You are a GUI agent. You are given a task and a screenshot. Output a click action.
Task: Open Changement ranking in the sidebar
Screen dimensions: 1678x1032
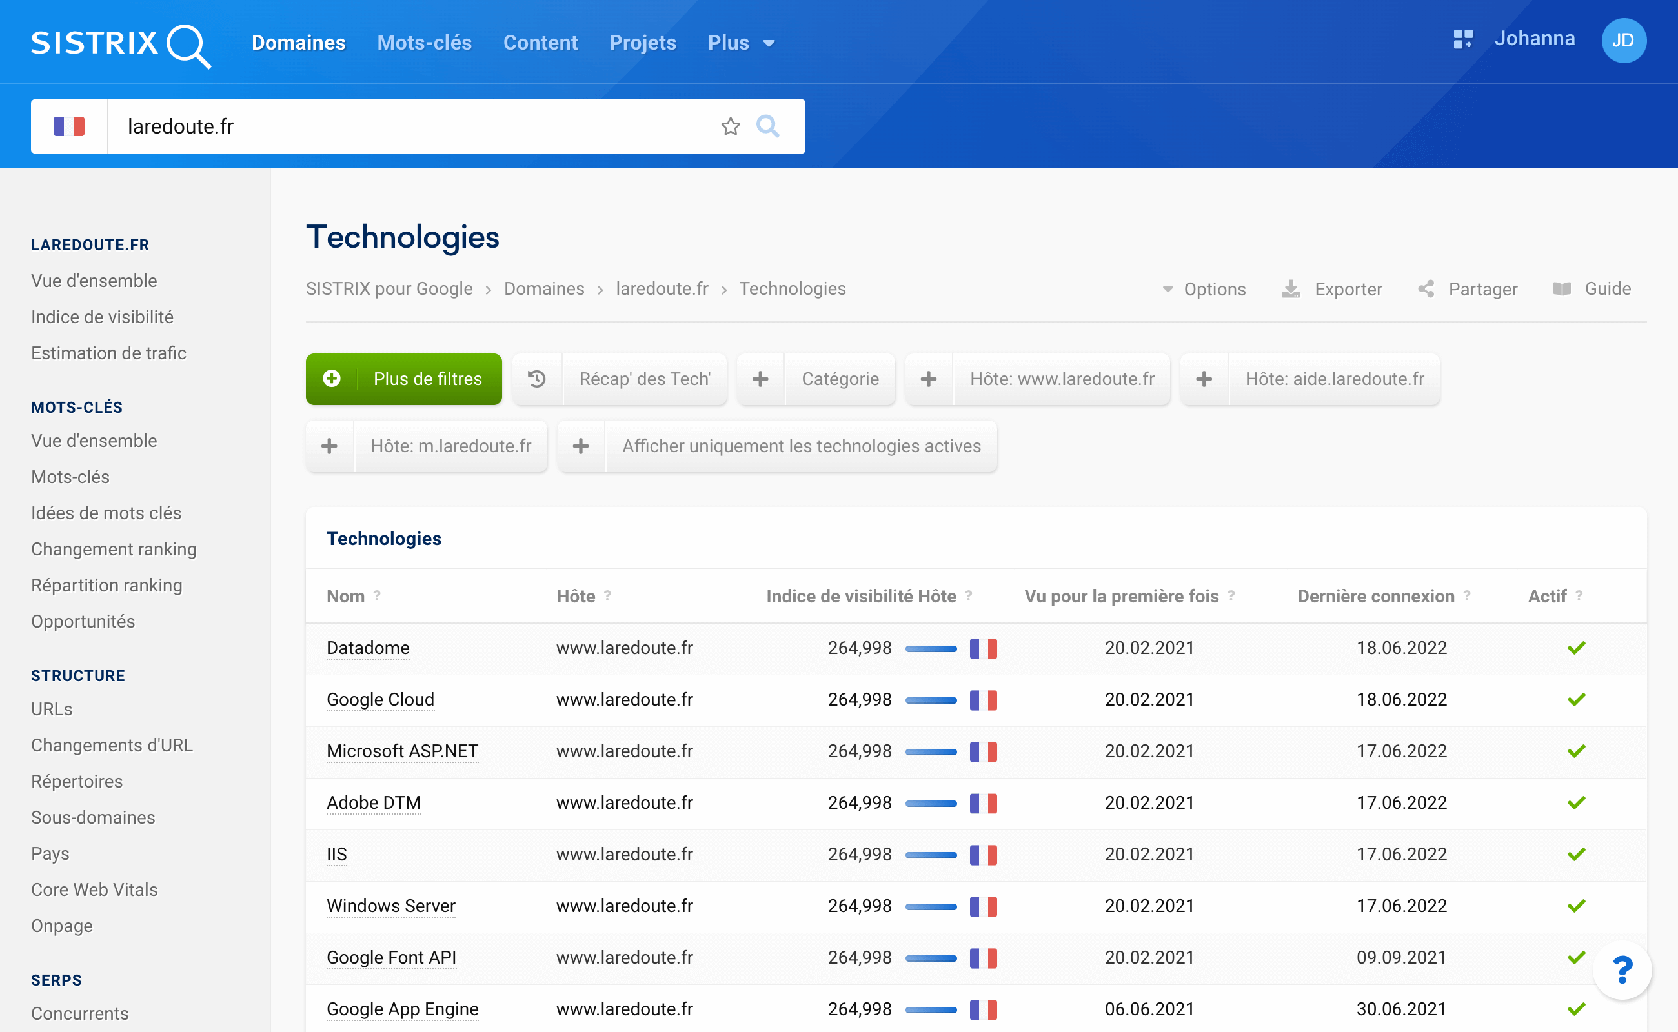(114, 549)
